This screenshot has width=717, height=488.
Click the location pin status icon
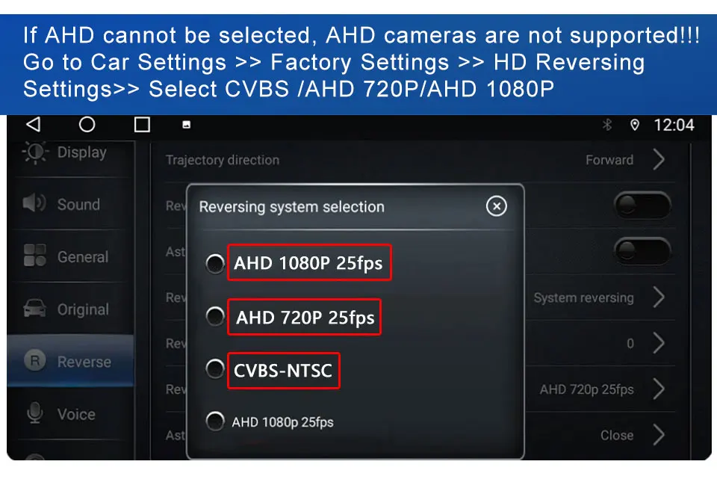point(635,124)
